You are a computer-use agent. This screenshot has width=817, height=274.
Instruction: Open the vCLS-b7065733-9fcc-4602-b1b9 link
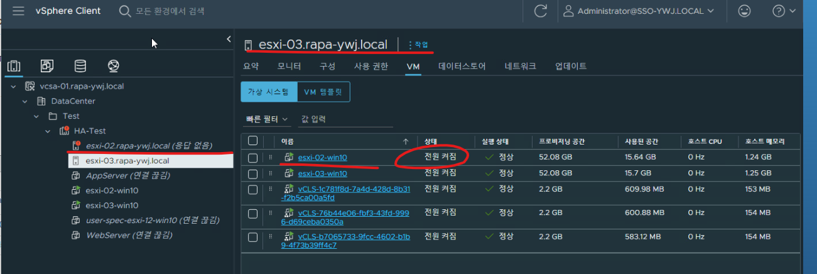coord(346,241)
